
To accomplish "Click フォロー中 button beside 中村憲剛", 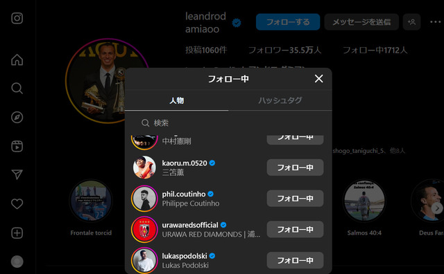I will [295, 140].
